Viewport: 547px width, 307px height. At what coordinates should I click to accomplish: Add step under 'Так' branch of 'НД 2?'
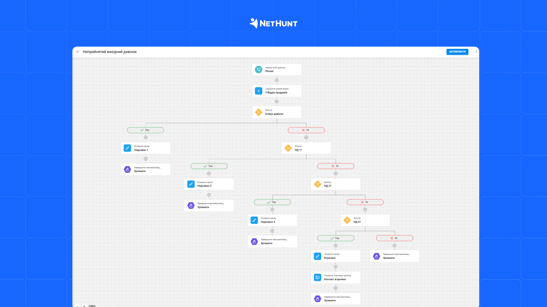272,210
